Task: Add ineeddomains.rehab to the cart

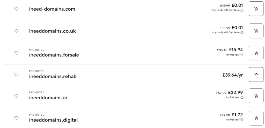Action: click(256, 75)
